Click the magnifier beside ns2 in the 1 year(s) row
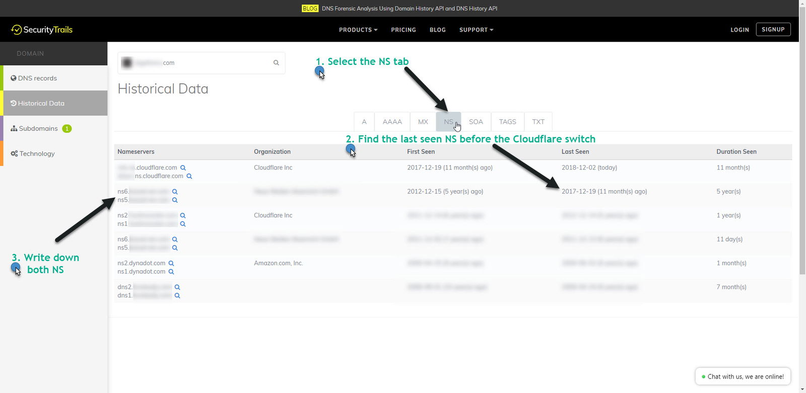The width and height of the screenshot is (806, 393). 183,215
